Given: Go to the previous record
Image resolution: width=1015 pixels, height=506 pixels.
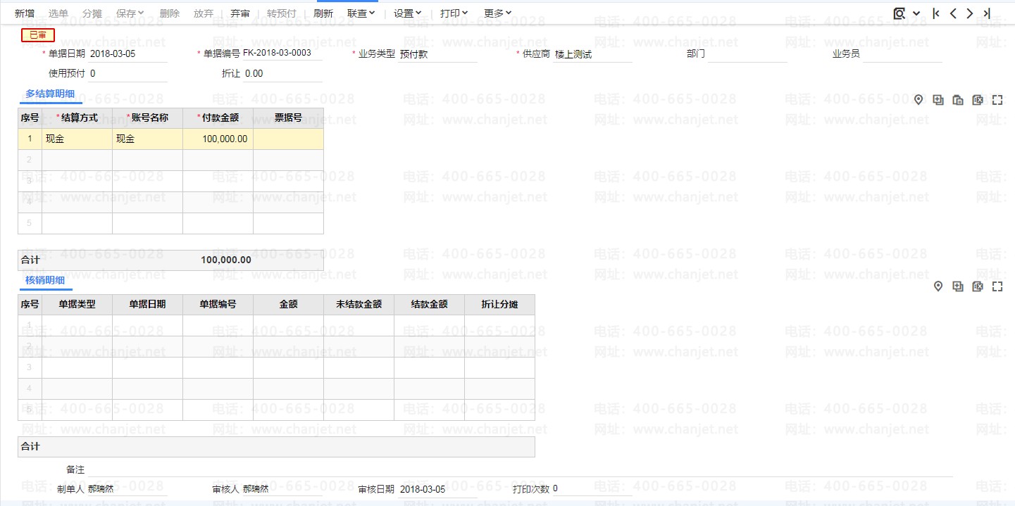Looking at the screenshot, I should pyautogui.click(x=953, y=13).
